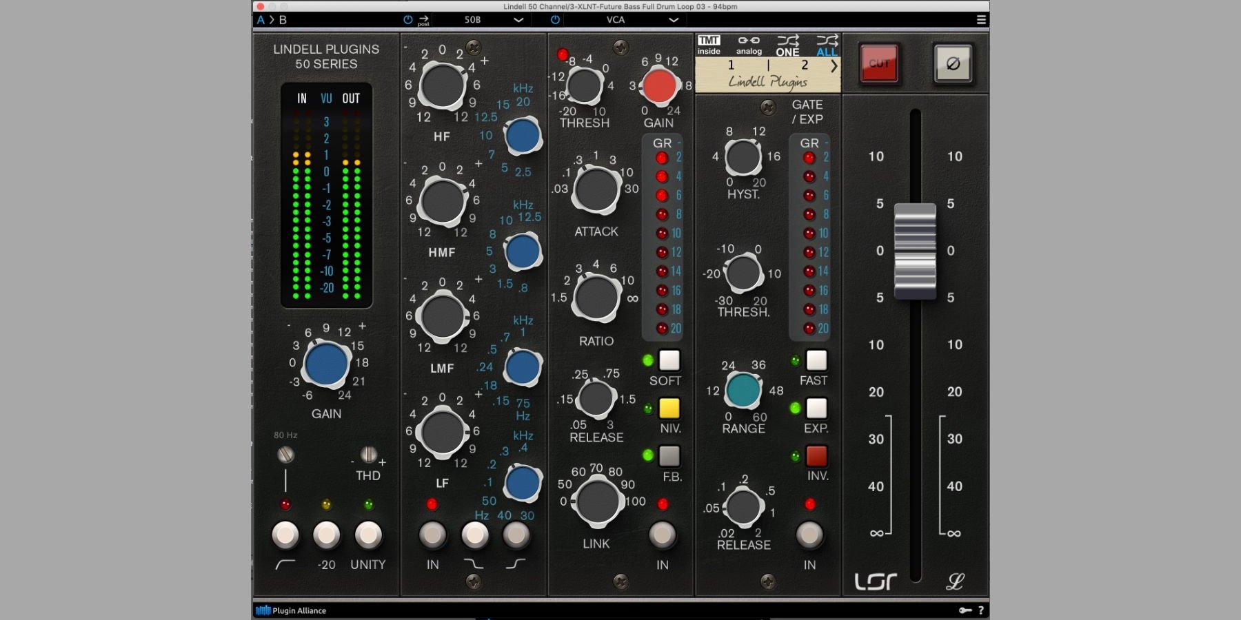The width and height of the screenshot is (1241, 620).
Task: Toggle the EQ section power icon
Action: [407, 20]
